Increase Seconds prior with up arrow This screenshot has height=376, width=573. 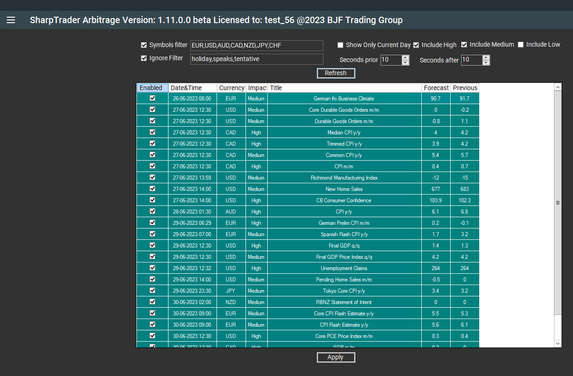click(405, 57)
